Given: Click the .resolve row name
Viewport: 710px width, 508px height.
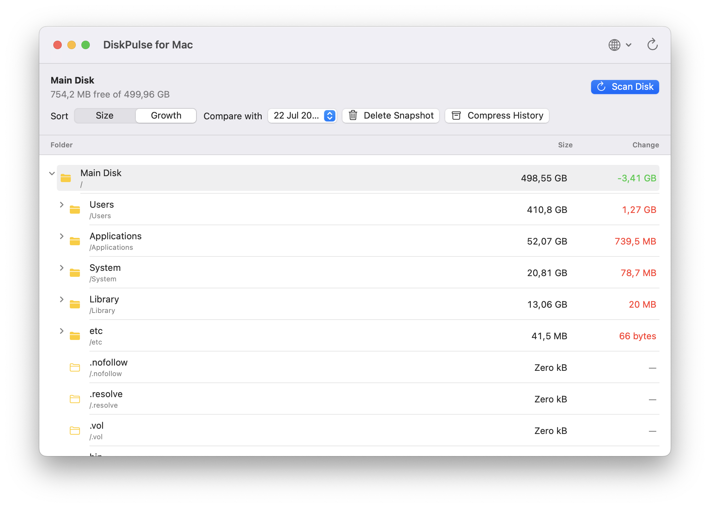Looking at the screenshot, I should tap(106, 394).
